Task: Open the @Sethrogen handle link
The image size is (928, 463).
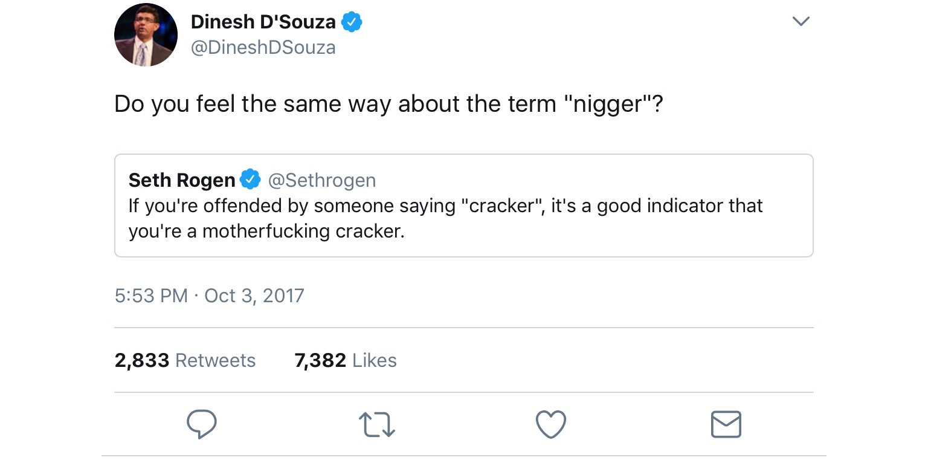Action: click(x=321, y=180)
